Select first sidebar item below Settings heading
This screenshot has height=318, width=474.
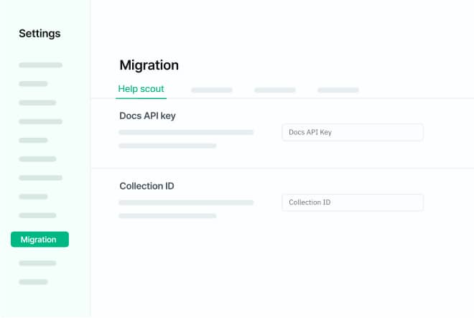[40, 65]
